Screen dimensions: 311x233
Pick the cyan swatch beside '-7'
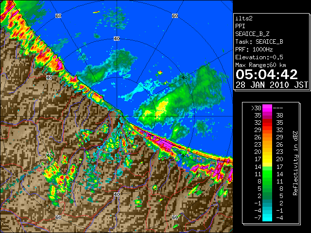click(x=267, y=218)
